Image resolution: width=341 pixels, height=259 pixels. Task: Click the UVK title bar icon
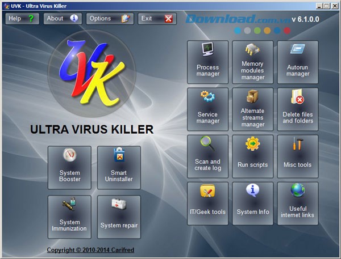pos(7,6)
